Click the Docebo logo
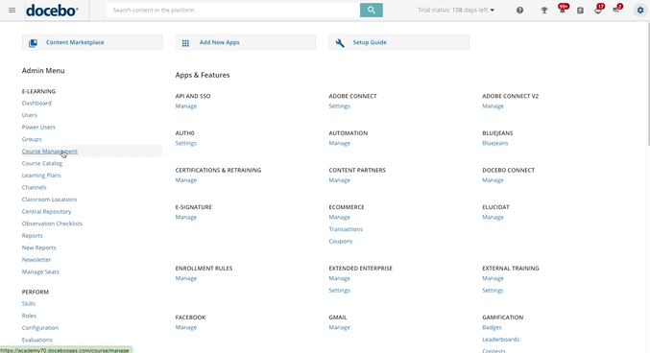This screenshot has width=650, height=353. [x=52, y=11]
